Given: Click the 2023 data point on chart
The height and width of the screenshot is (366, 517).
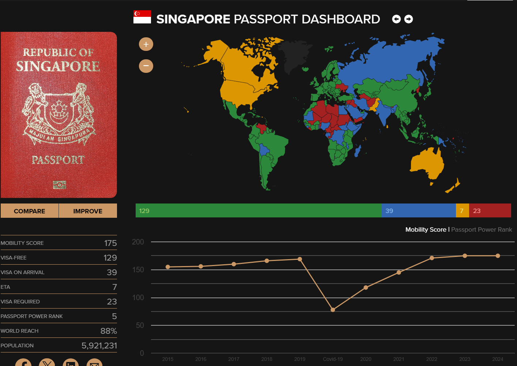Looking at the screenshot, I should 465,256.
